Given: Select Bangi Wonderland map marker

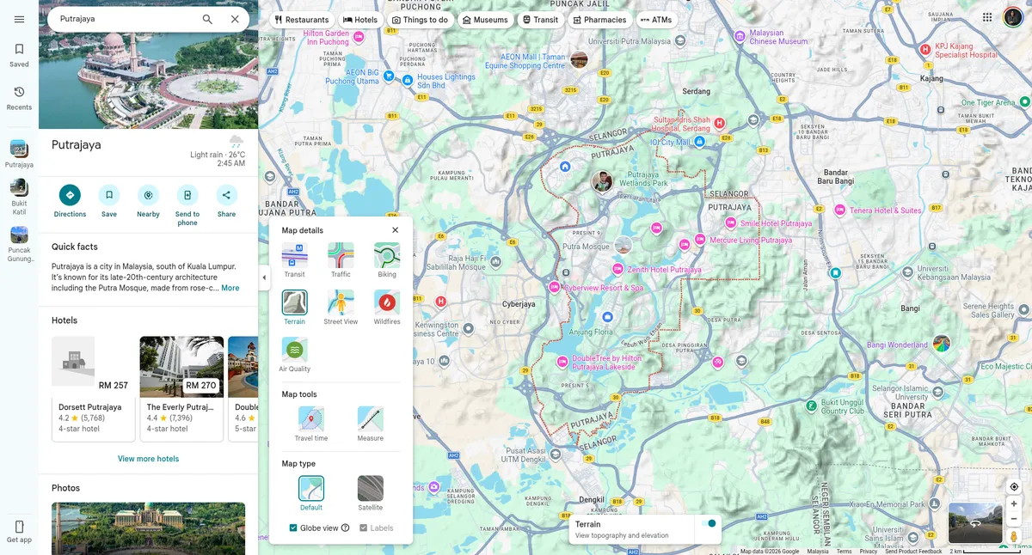Looking at the screenshot, I should (x=942, y=344).
